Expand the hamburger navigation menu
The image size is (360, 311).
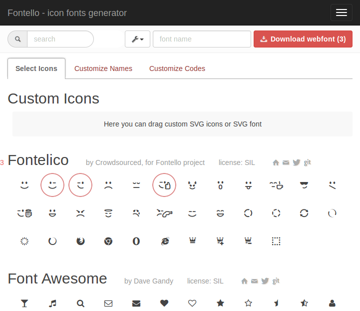coord(342,12)
